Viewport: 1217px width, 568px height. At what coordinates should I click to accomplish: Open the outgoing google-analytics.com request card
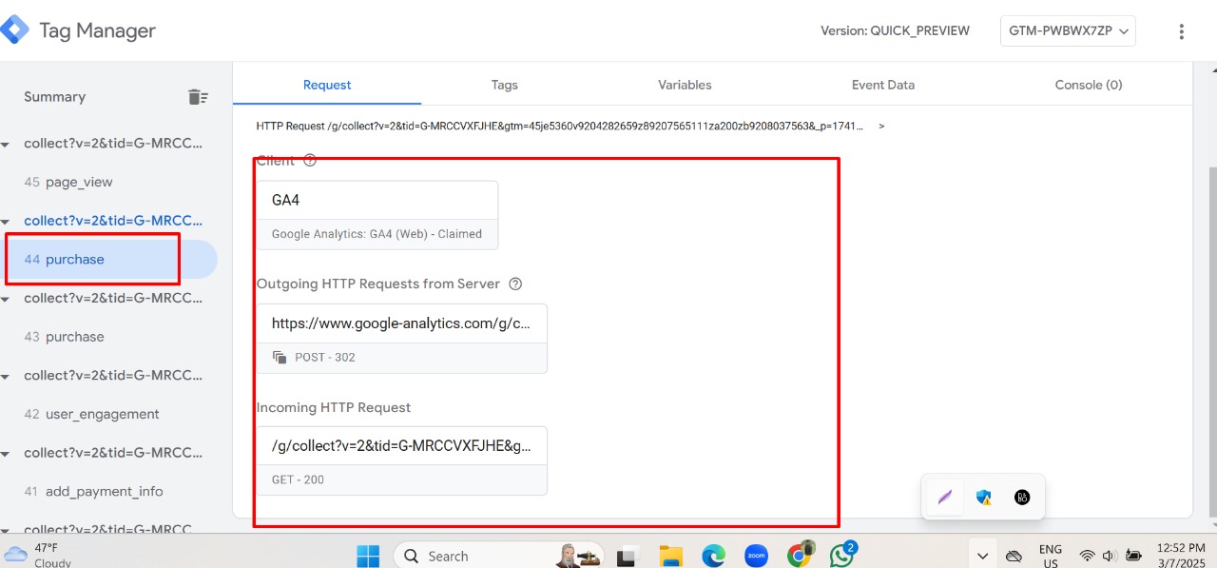[x=401, y=339]
